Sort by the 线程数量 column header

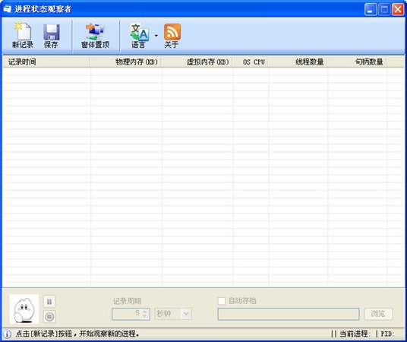tap(298, 62)
